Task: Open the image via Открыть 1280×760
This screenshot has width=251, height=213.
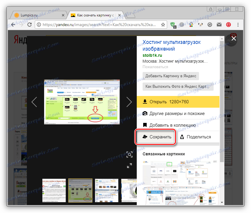Action: (167, 102)
